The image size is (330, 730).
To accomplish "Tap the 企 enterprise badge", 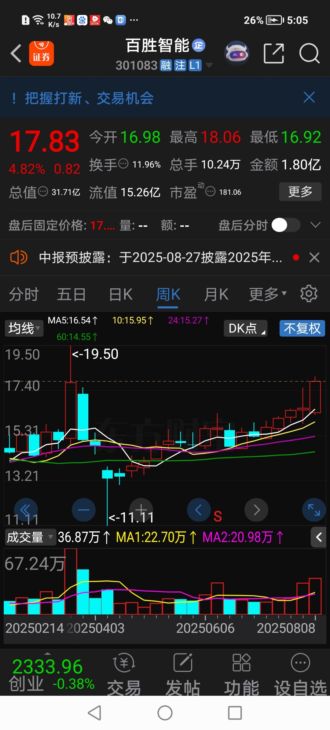I will tap(199, 46).
